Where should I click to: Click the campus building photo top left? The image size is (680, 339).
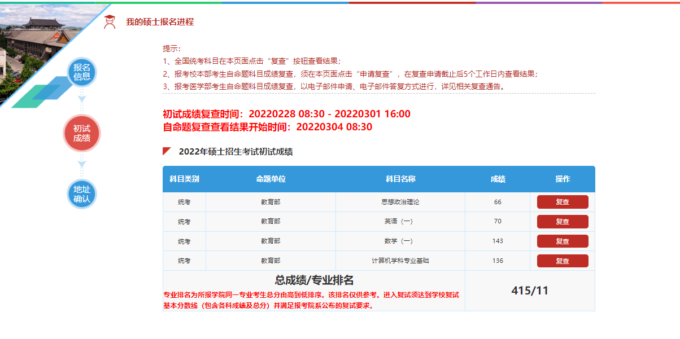[x=34, y=34]
